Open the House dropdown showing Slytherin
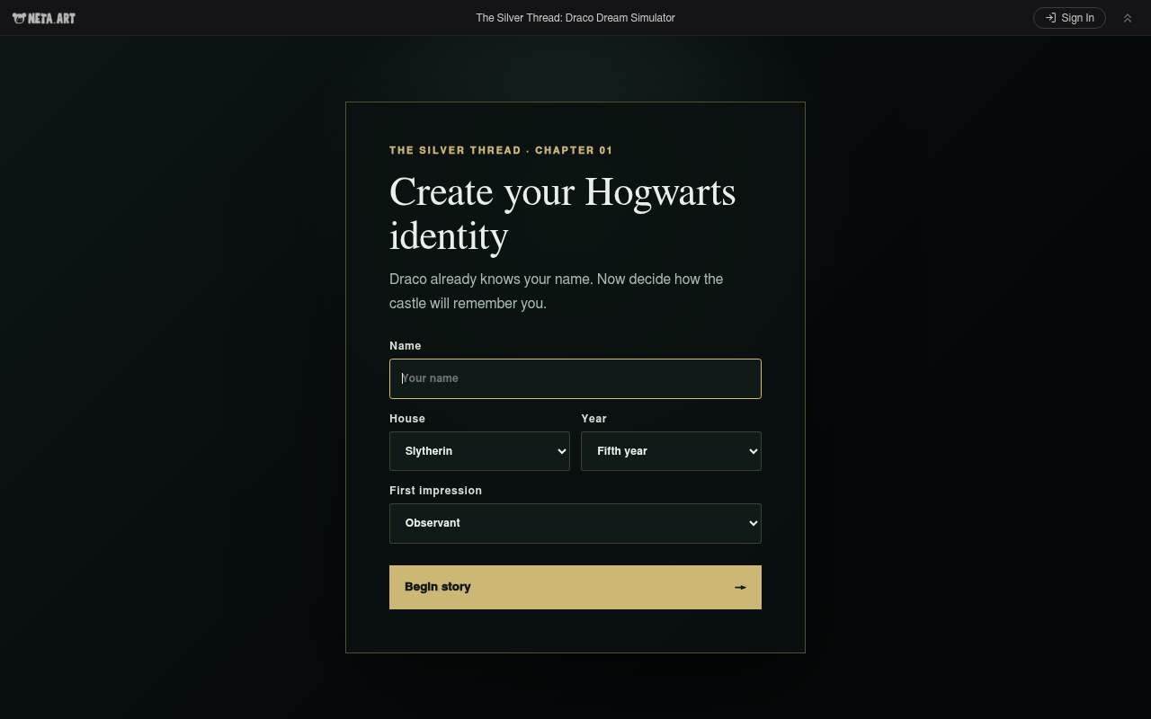The width and height of the screenshot is (1151, 719). (479, 451)
